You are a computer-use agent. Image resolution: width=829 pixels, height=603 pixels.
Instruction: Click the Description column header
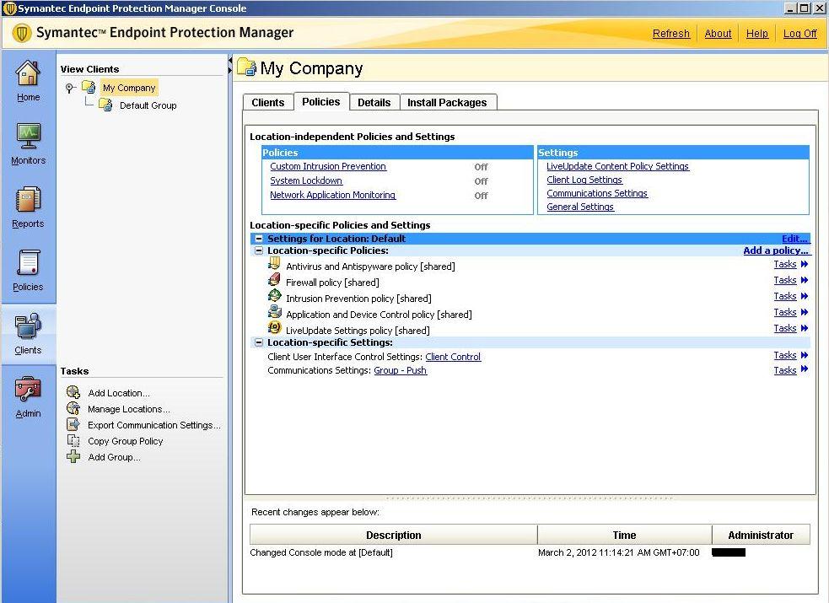pyautogui.click(x=393, y=535)
